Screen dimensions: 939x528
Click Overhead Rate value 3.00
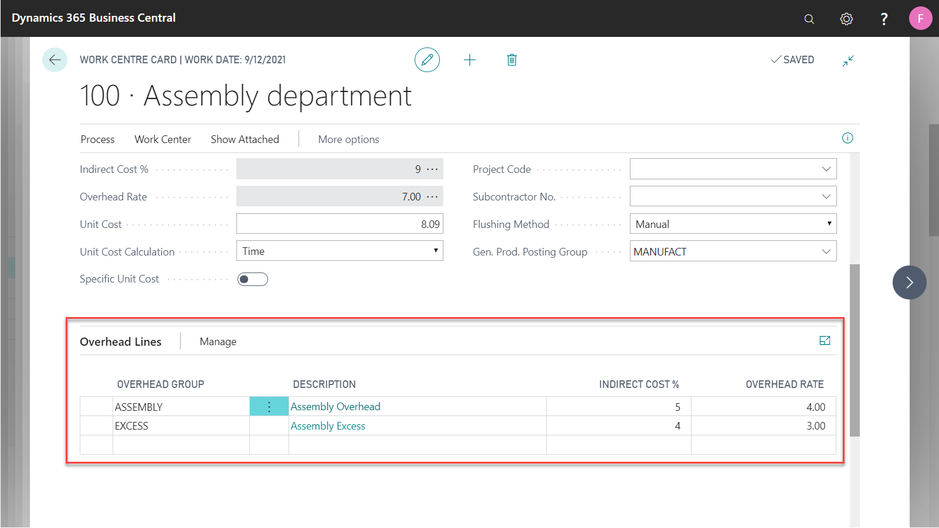pos(764,426)
